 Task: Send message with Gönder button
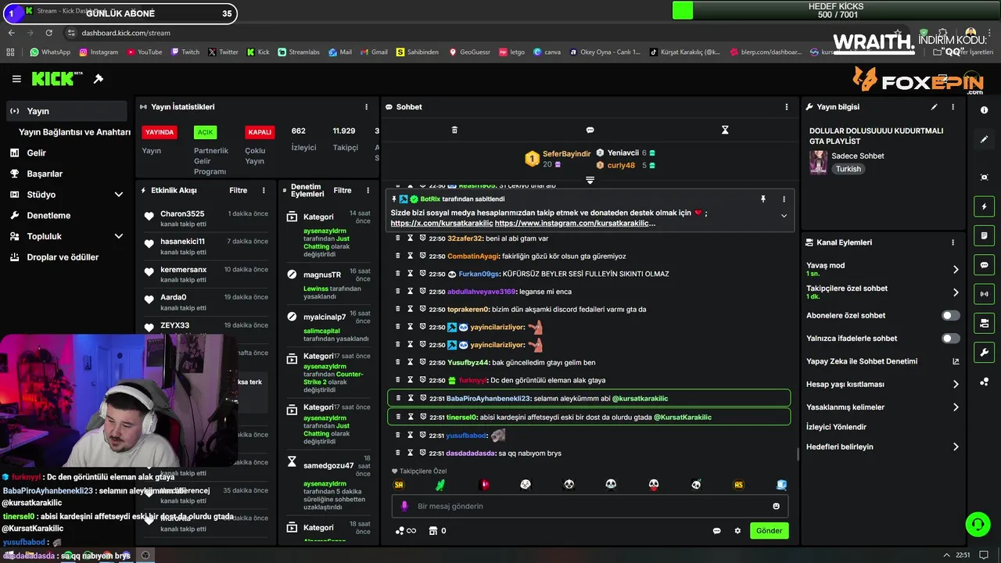pos(769,531)
